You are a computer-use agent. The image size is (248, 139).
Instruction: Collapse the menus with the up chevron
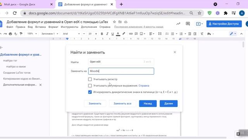tap(241, 34)
